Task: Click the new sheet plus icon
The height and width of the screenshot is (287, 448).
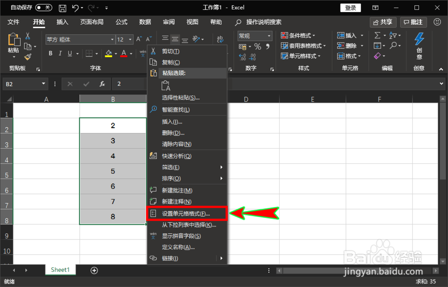Action: click(x=94, y=270)
